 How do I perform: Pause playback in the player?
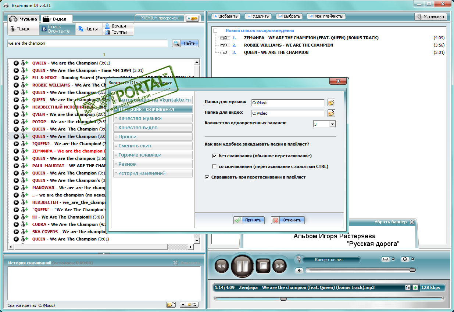pos(242,265)
